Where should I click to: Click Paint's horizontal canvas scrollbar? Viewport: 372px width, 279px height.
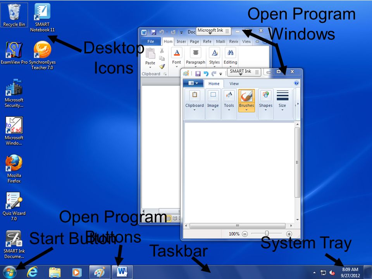pos(237,225)
